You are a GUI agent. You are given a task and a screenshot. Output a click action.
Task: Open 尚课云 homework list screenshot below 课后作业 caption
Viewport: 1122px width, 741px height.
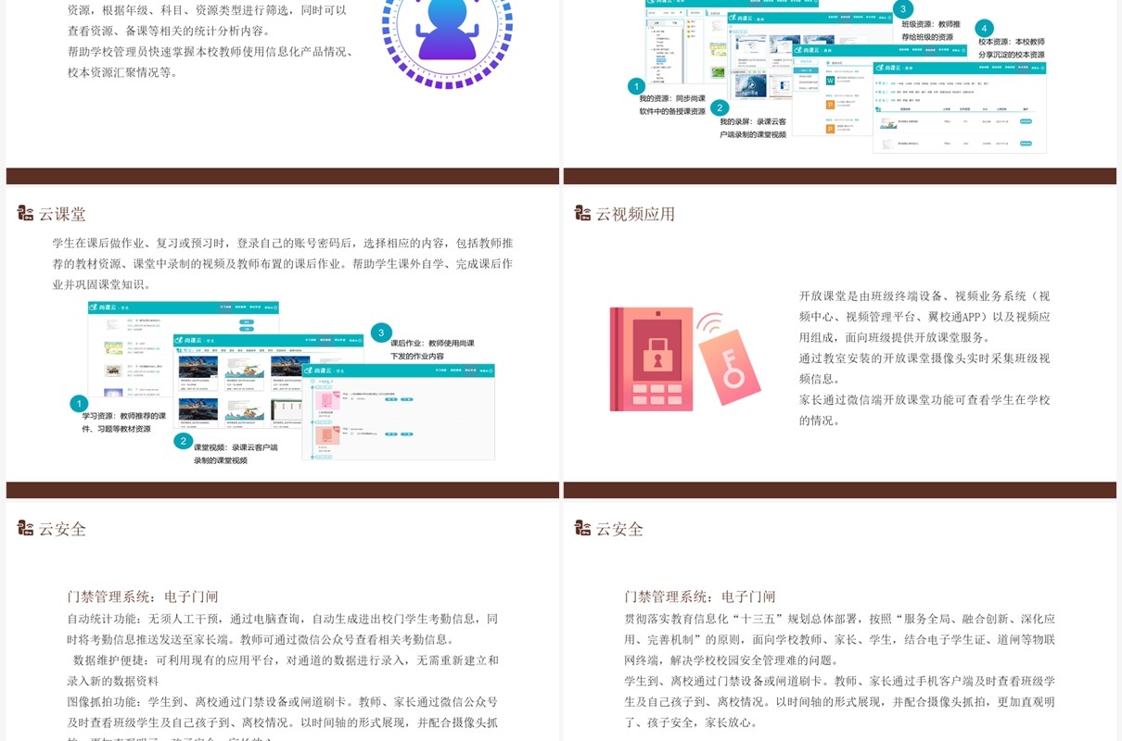coord(399,412)
